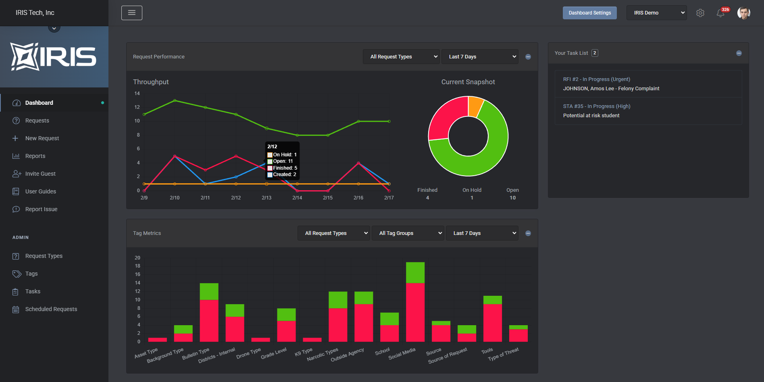Image resolution: width=764 pixels, height=382 pixels.
Task: Collapse the Request Performance panel
Action: pyautogui.click(x=528, y=57)
